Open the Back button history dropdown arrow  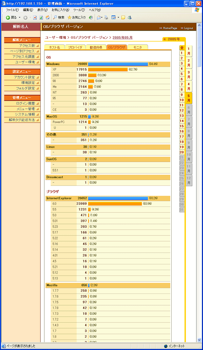[20, 17]
